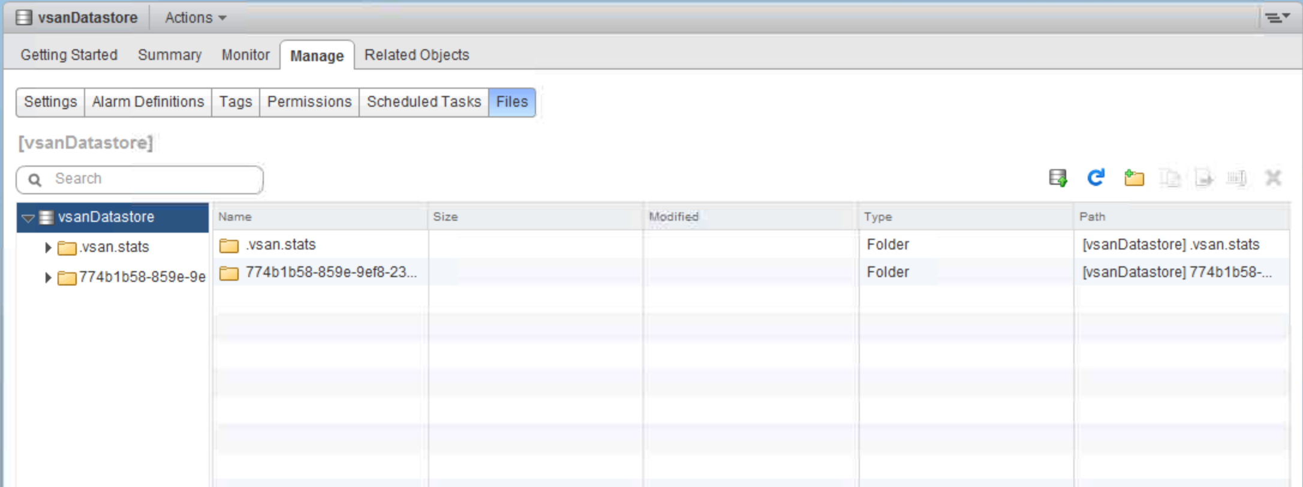This screenshot has height=487, width=1303.
Task: Click the upload file to datastore icon
Action: 1058,178
